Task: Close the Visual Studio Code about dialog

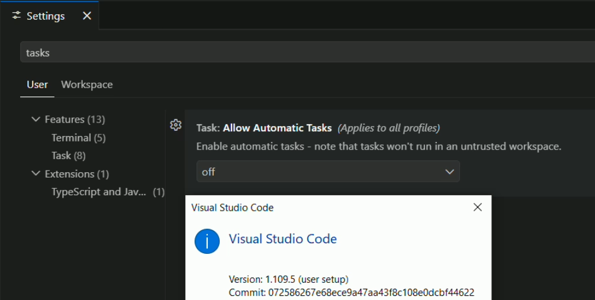Action: (x=477, y=207)
